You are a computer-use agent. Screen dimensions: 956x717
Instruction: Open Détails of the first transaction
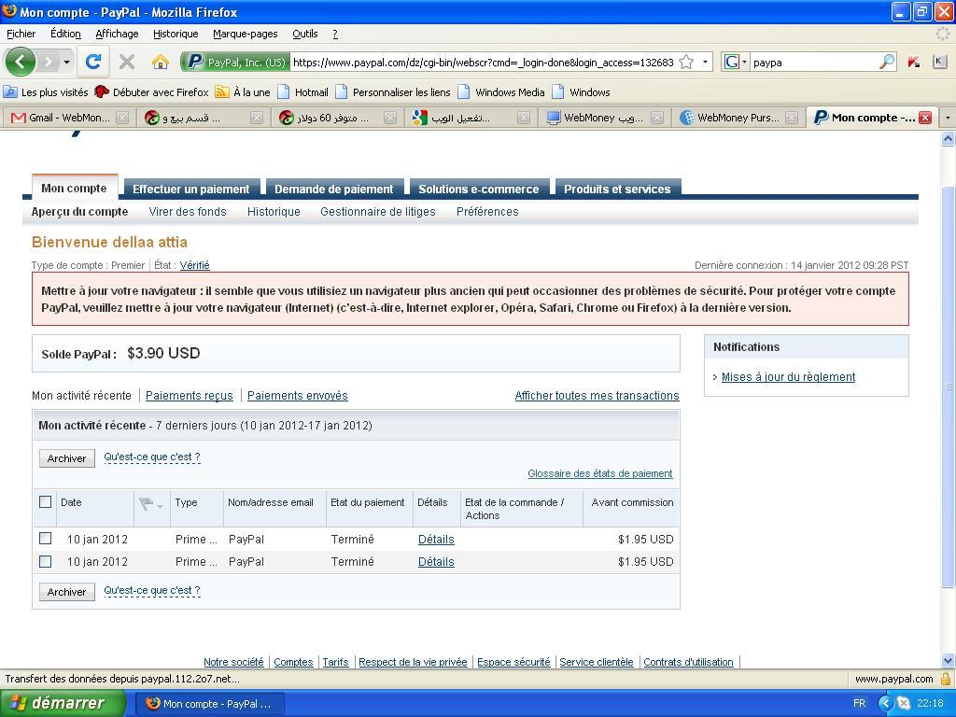click(436, 540)
